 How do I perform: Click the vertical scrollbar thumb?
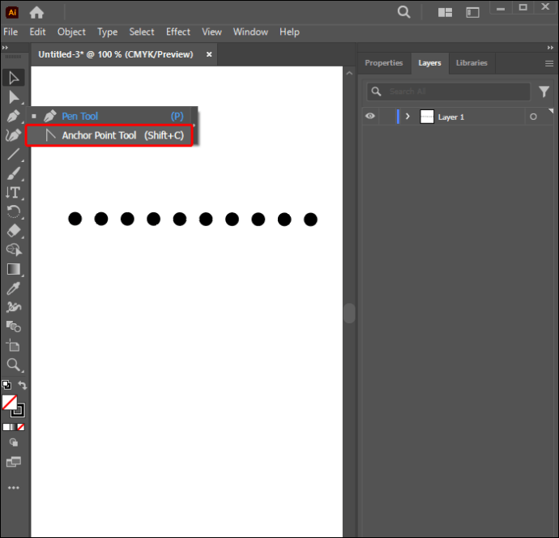click(x=349, y=313)
